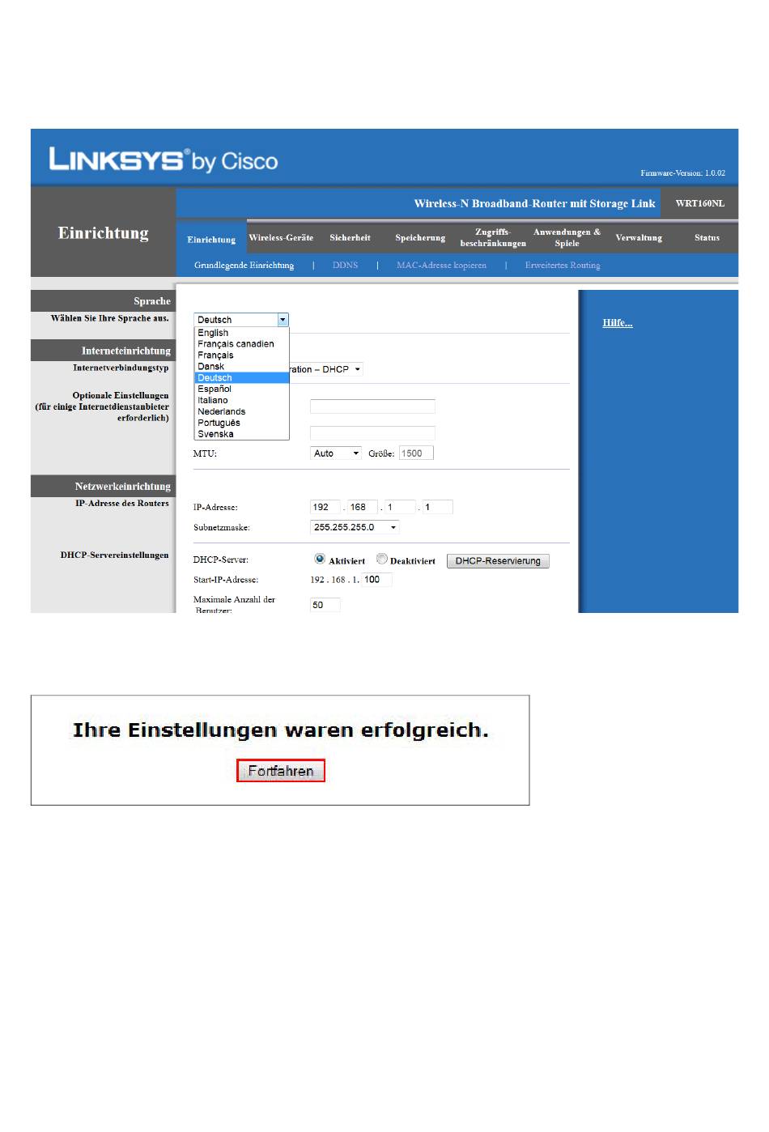Click IP address second octet 168 field
Screen dimensions: 769x1132
pos(363,507)
